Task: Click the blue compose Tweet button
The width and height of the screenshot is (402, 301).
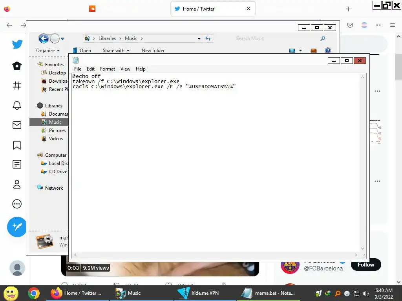Action: (x=17, y=227)
